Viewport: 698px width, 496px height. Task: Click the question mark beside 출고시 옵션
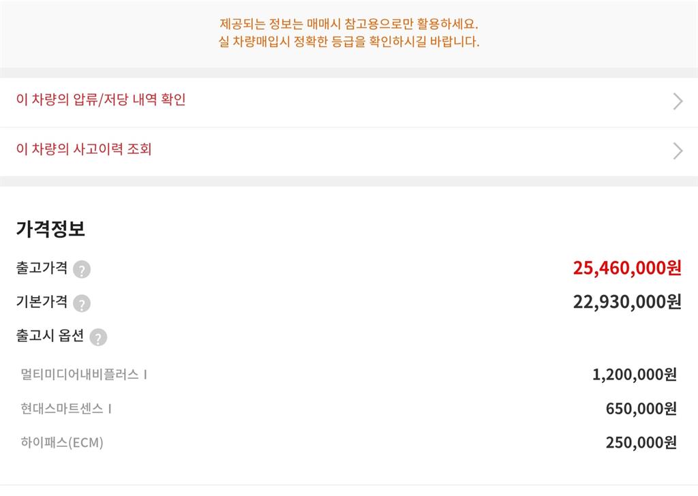click(x=98, y=337)
